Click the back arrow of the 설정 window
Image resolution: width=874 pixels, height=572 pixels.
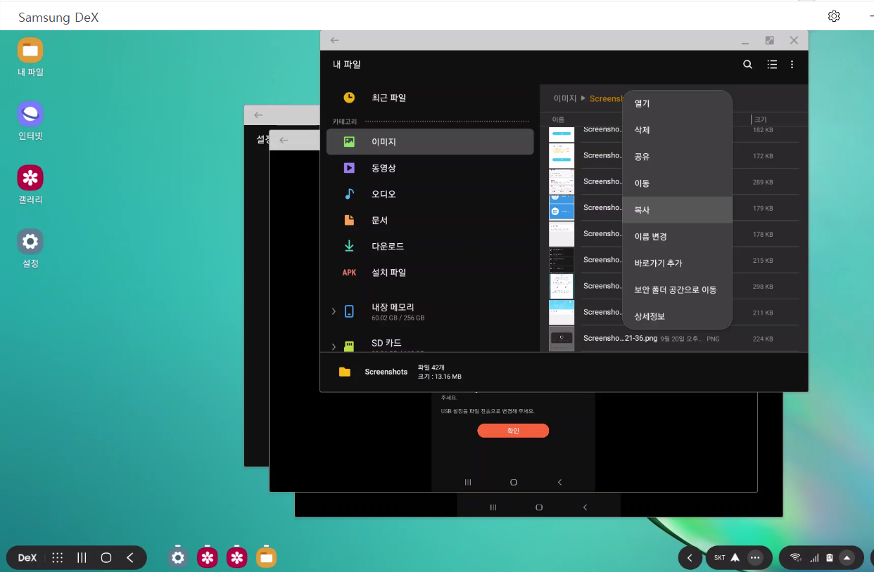[x=258, y=115]
